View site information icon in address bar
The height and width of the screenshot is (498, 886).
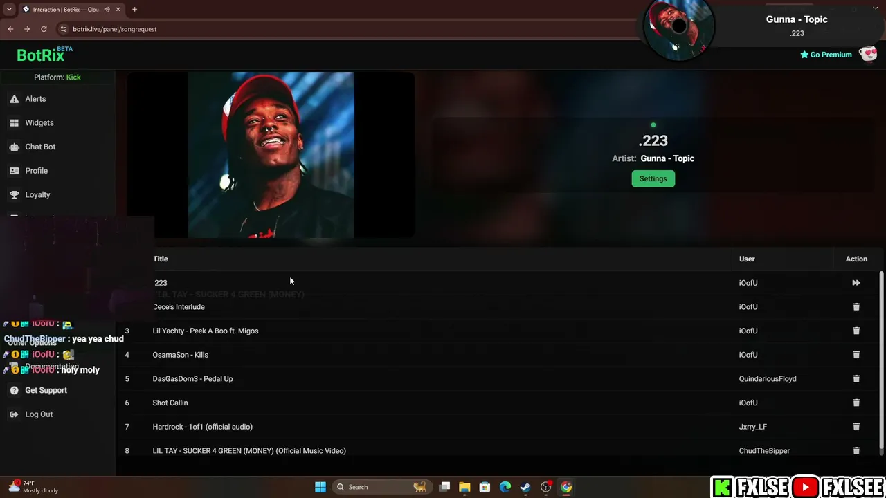64,29
